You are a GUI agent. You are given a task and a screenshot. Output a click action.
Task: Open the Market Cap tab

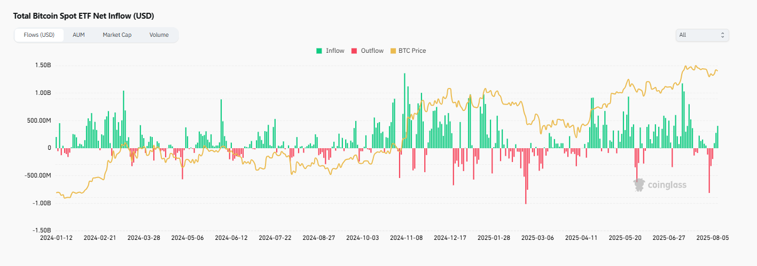pyautogui.click(x=117, y=35)
